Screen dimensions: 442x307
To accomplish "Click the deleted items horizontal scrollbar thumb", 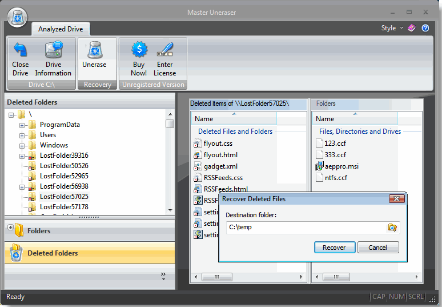I will [217, 277].
